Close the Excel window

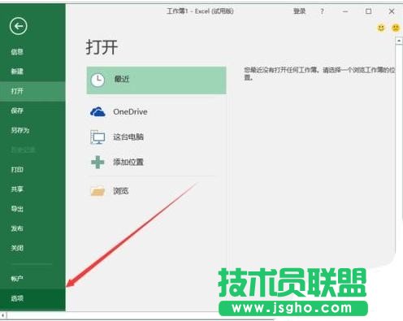click(392, 11)
